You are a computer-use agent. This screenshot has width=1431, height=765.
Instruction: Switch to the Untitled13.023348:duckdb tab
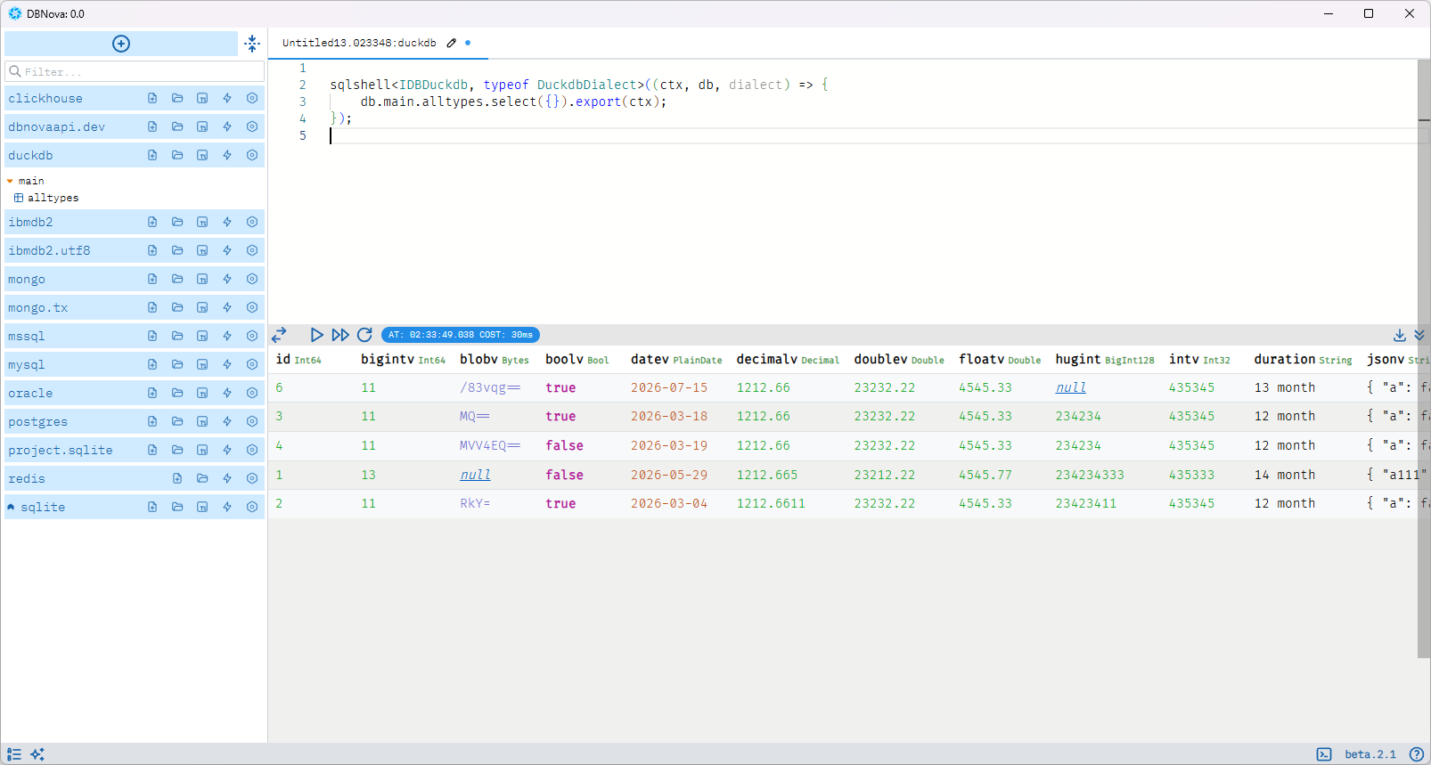(x=359, y=43)
